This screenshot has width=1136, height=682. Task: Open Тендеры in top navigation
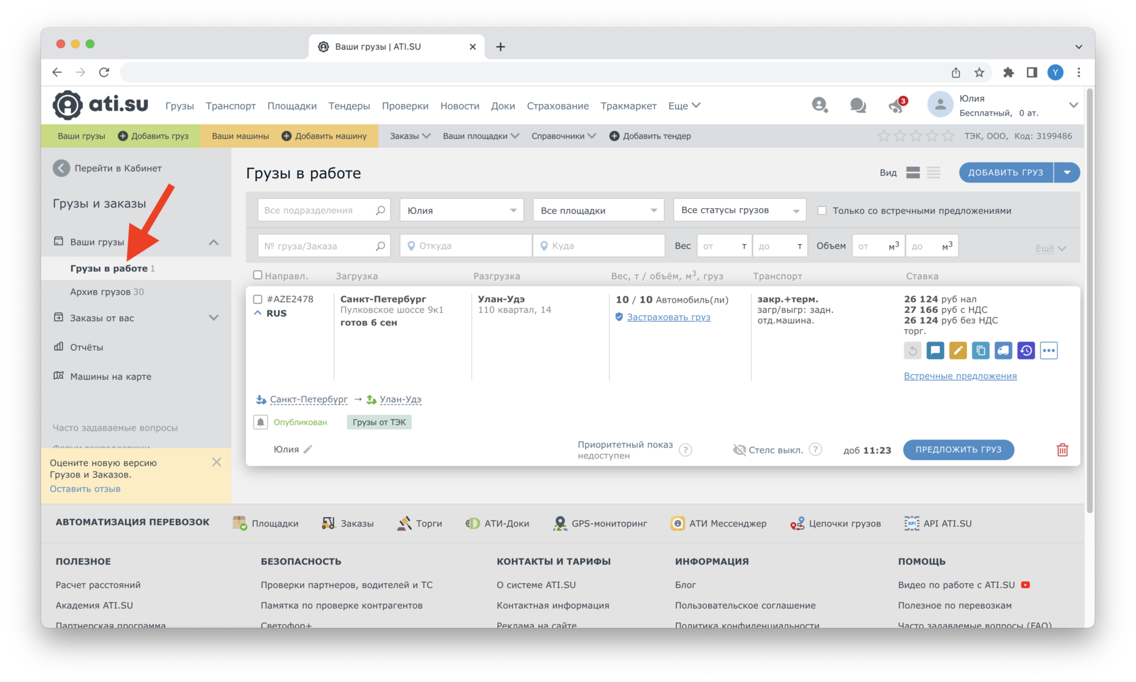click(x=349, y=105)
